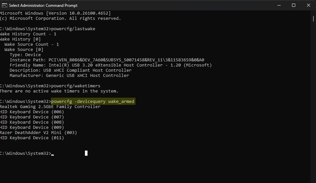Image resolution: width=316 pixels, height=183 pixels.
Task: Click the 'Realtek Gaming 2.5GbE Family Controller' line
Action: (x=50, y=106)
